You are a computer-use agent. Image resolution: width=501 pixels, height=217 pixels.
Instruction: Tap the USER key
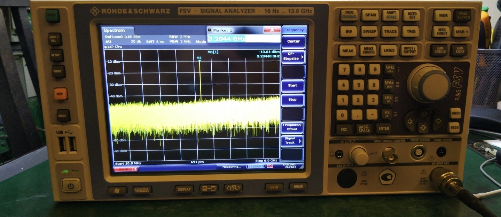click(x=274, y=187)
